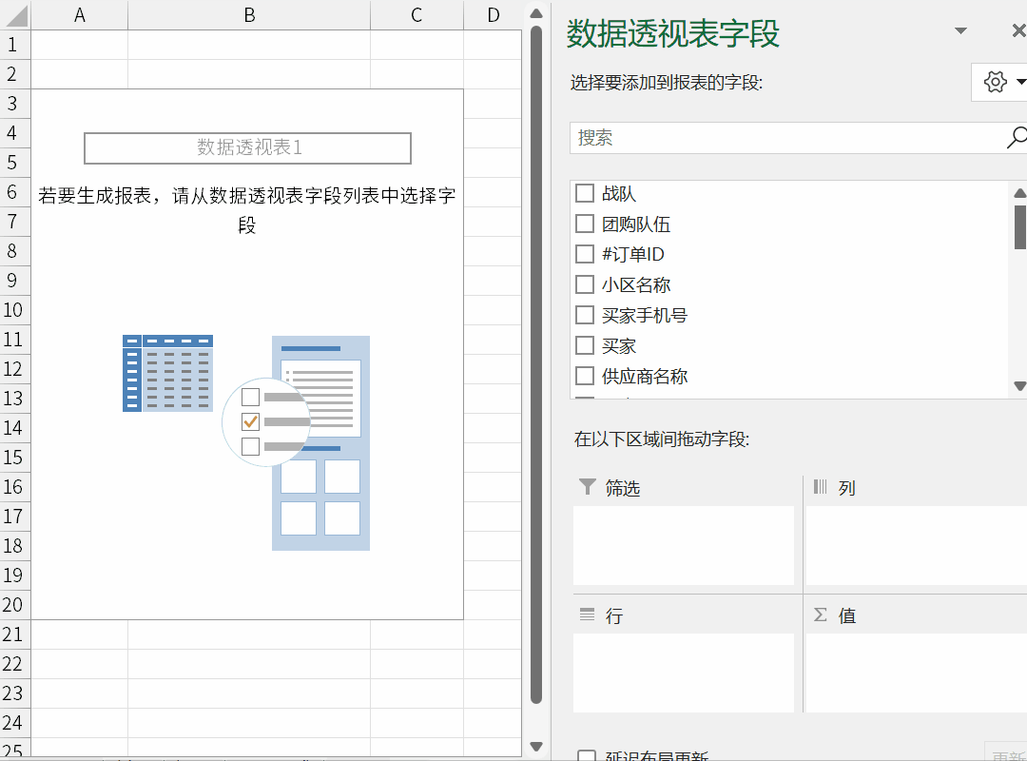The height and width of the screenshot is (761, 1027).
Task: Toggle the 买家 field checkbox
Action: tap(584, 345)
